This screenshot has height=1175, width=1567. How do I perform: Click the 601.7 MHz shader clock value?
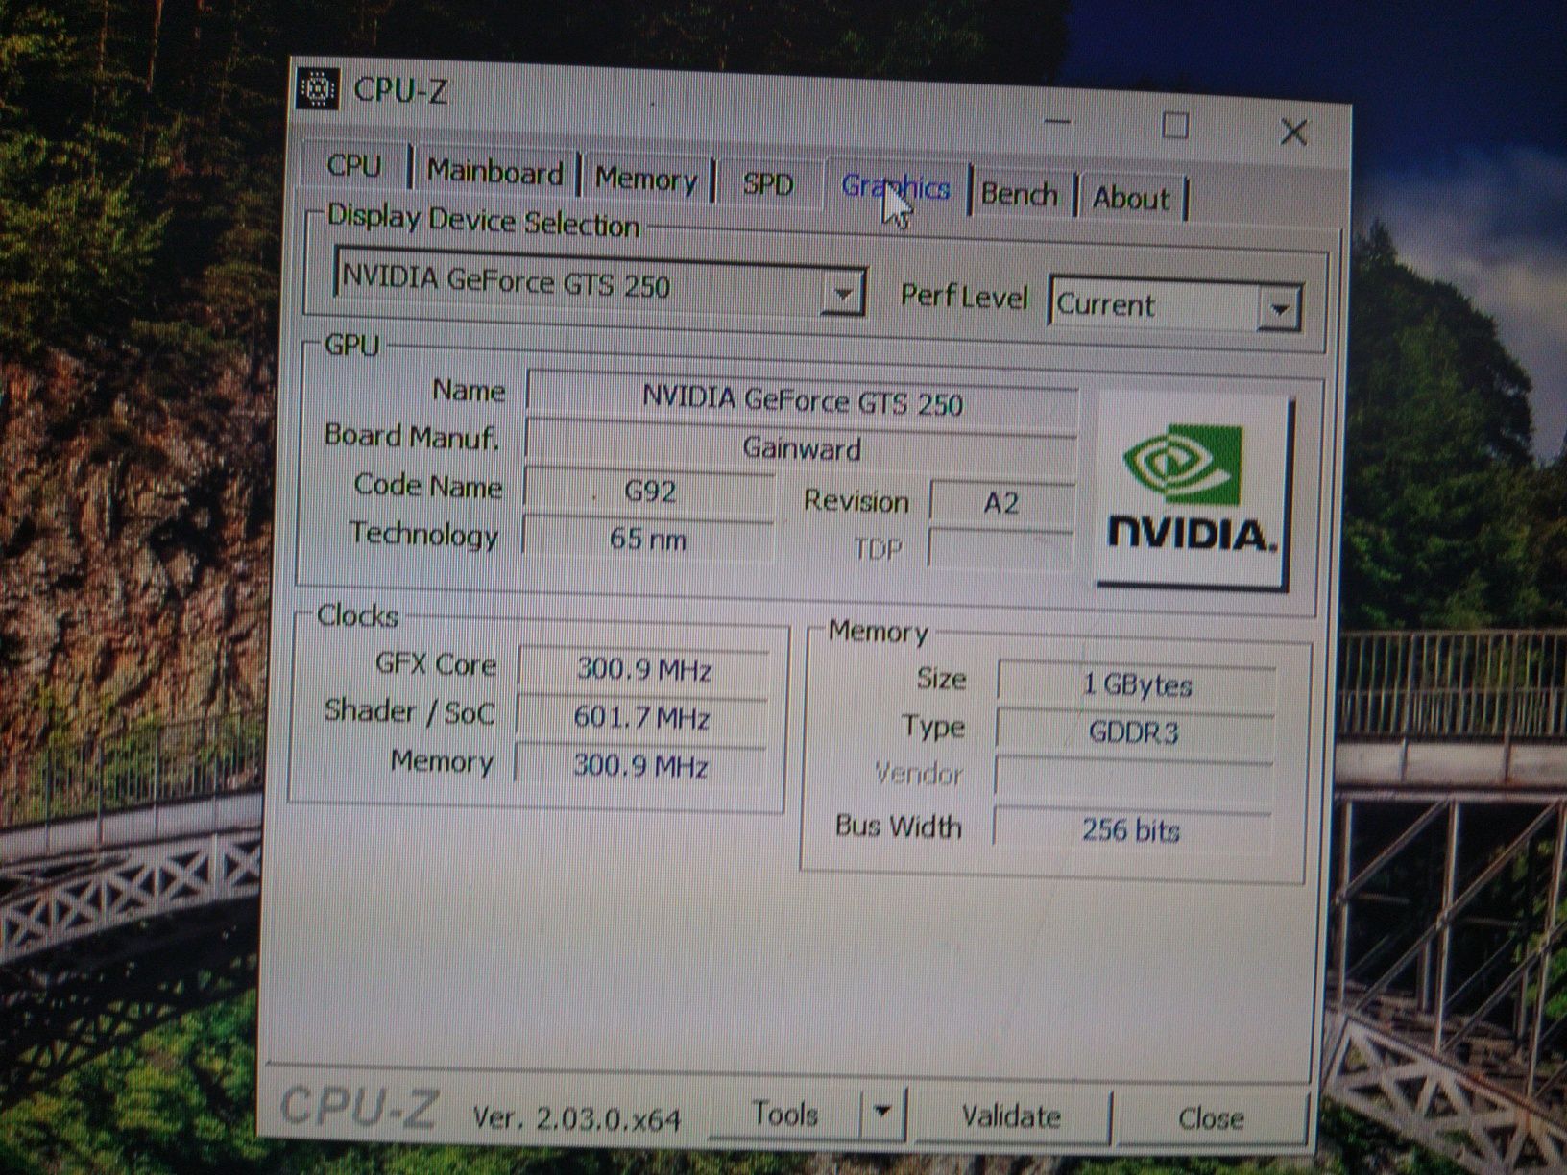(641, 718)
